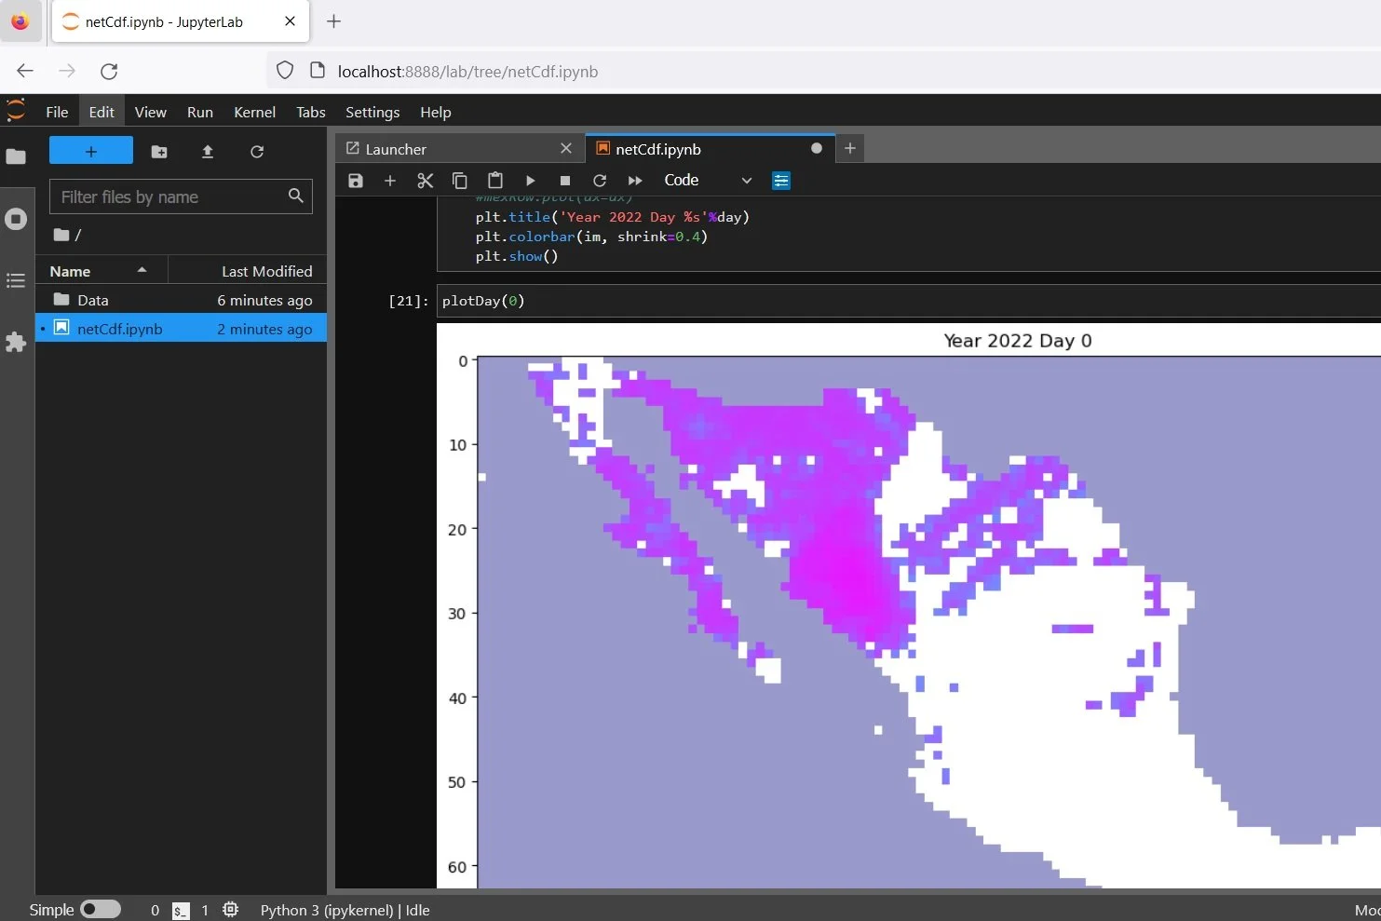Switch to the Launcher tab
Viewport: 1381px width, 921px height.
pos(395,148)
